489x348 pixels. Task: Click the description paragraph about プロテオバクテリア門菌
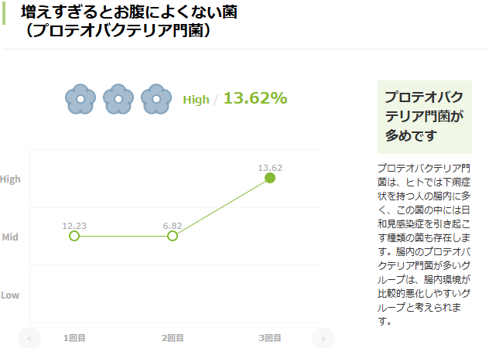pyautogui.click(x=423, y=244)
